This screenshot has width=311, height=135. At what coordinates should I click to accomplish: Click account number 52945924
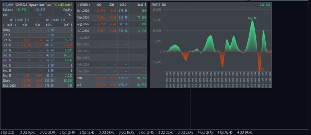click(21, 5)
